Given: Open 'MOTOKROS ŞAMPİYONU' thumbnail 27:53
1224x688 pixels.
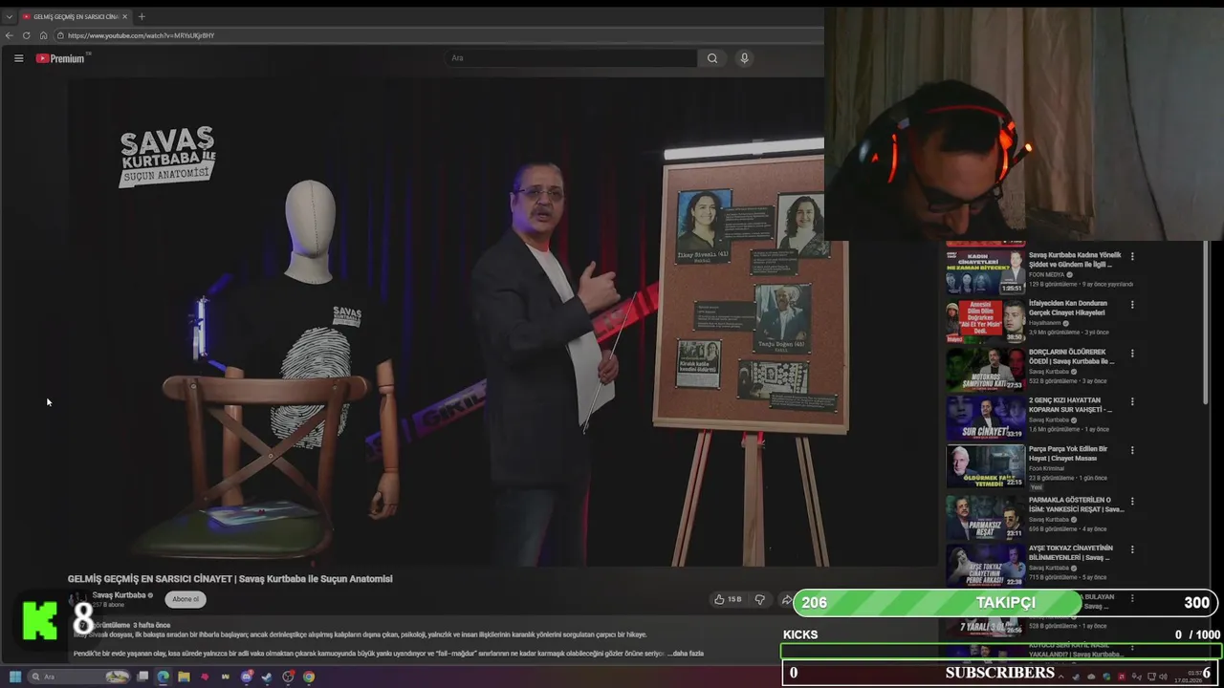Looking at the screenshot, I should click(x=985, y=370).
